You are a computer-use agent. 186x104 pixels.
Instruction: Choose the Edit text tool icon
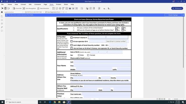[8, 8]
